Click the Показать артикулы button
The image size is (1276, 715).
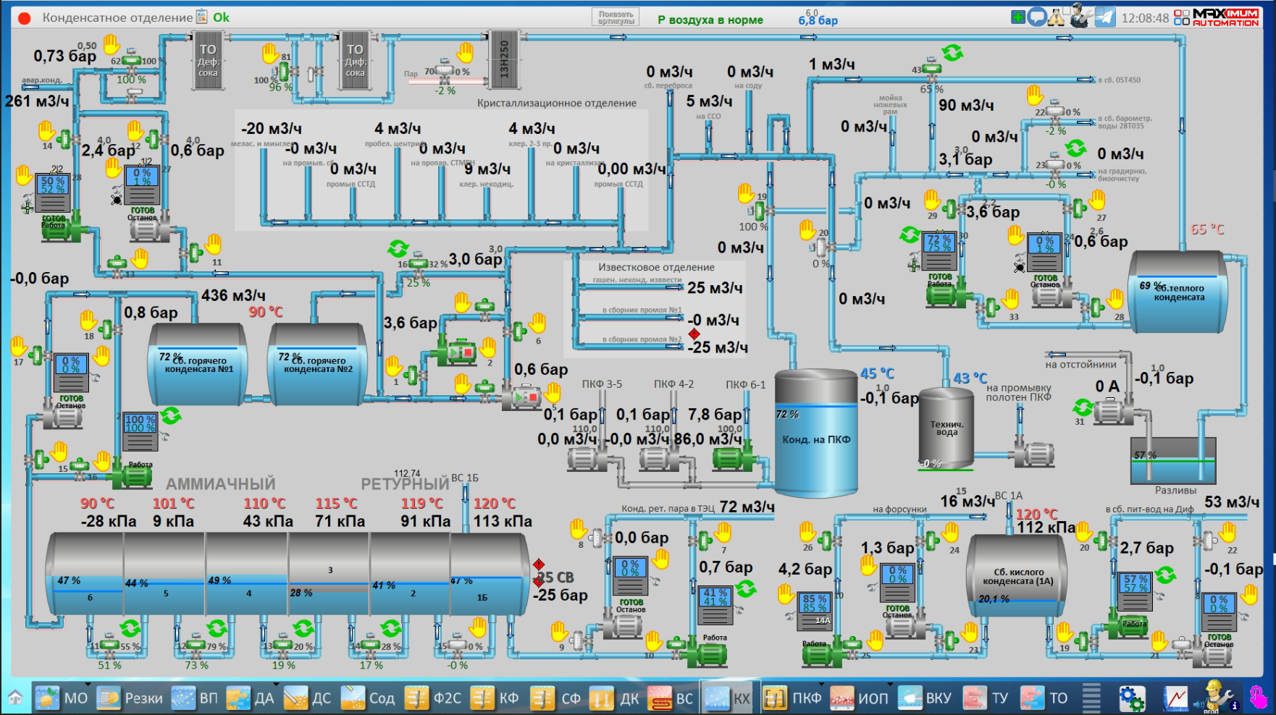616,17
